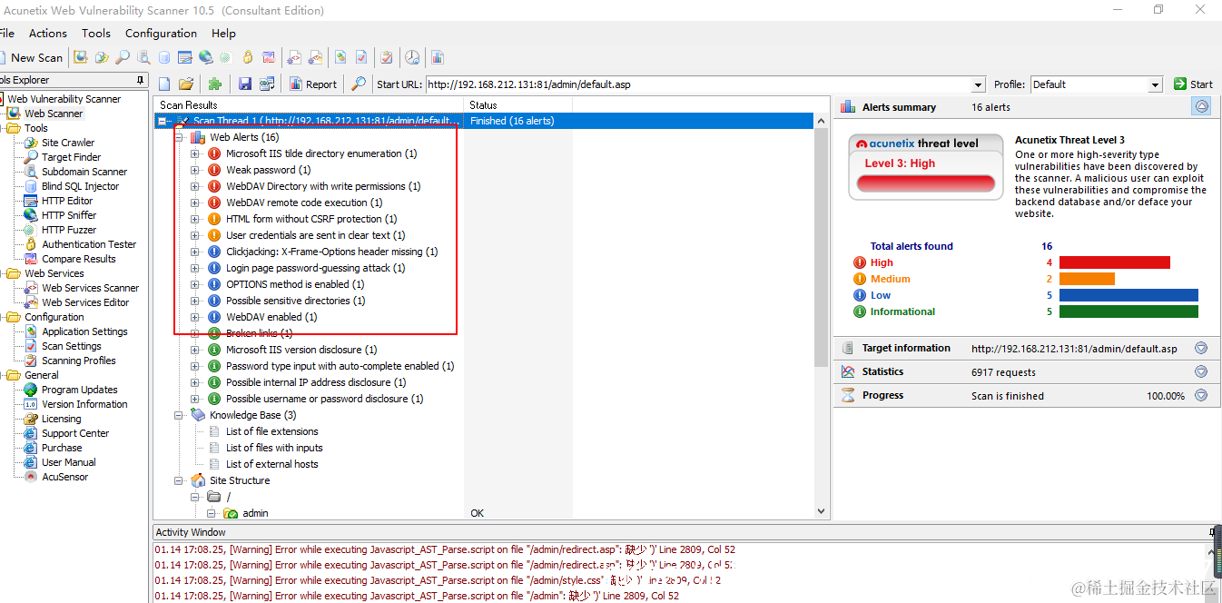Click inside the Start URL field
Viewport: 1222px width, 603px height.
pyautogui.click(x=698, y=84)
